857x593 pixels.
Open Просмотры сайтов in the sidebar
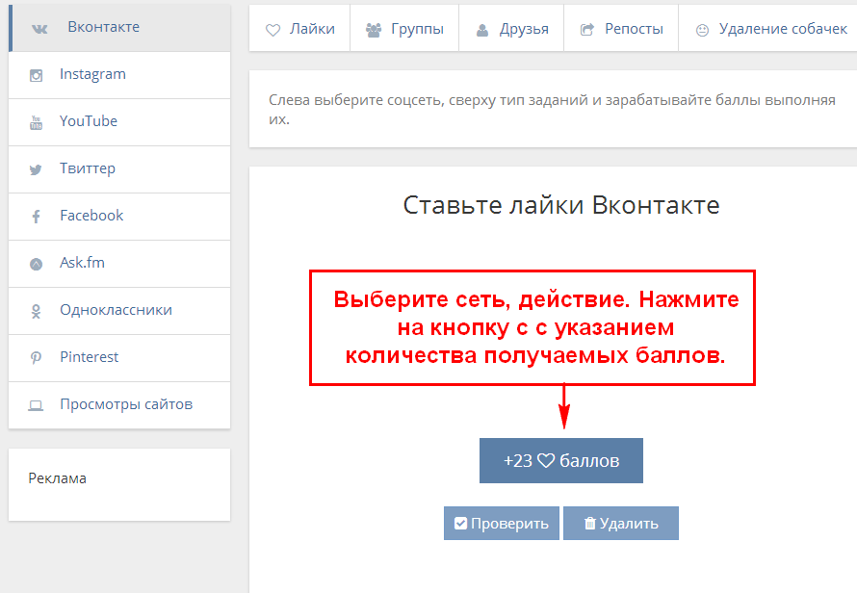pyautogui.click(x=119, y=405)
